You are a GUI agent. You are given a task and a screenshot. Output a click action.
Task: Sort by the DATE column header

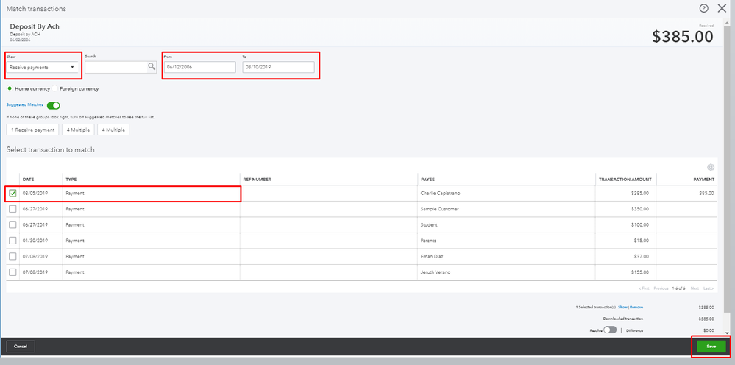point(29,180)
